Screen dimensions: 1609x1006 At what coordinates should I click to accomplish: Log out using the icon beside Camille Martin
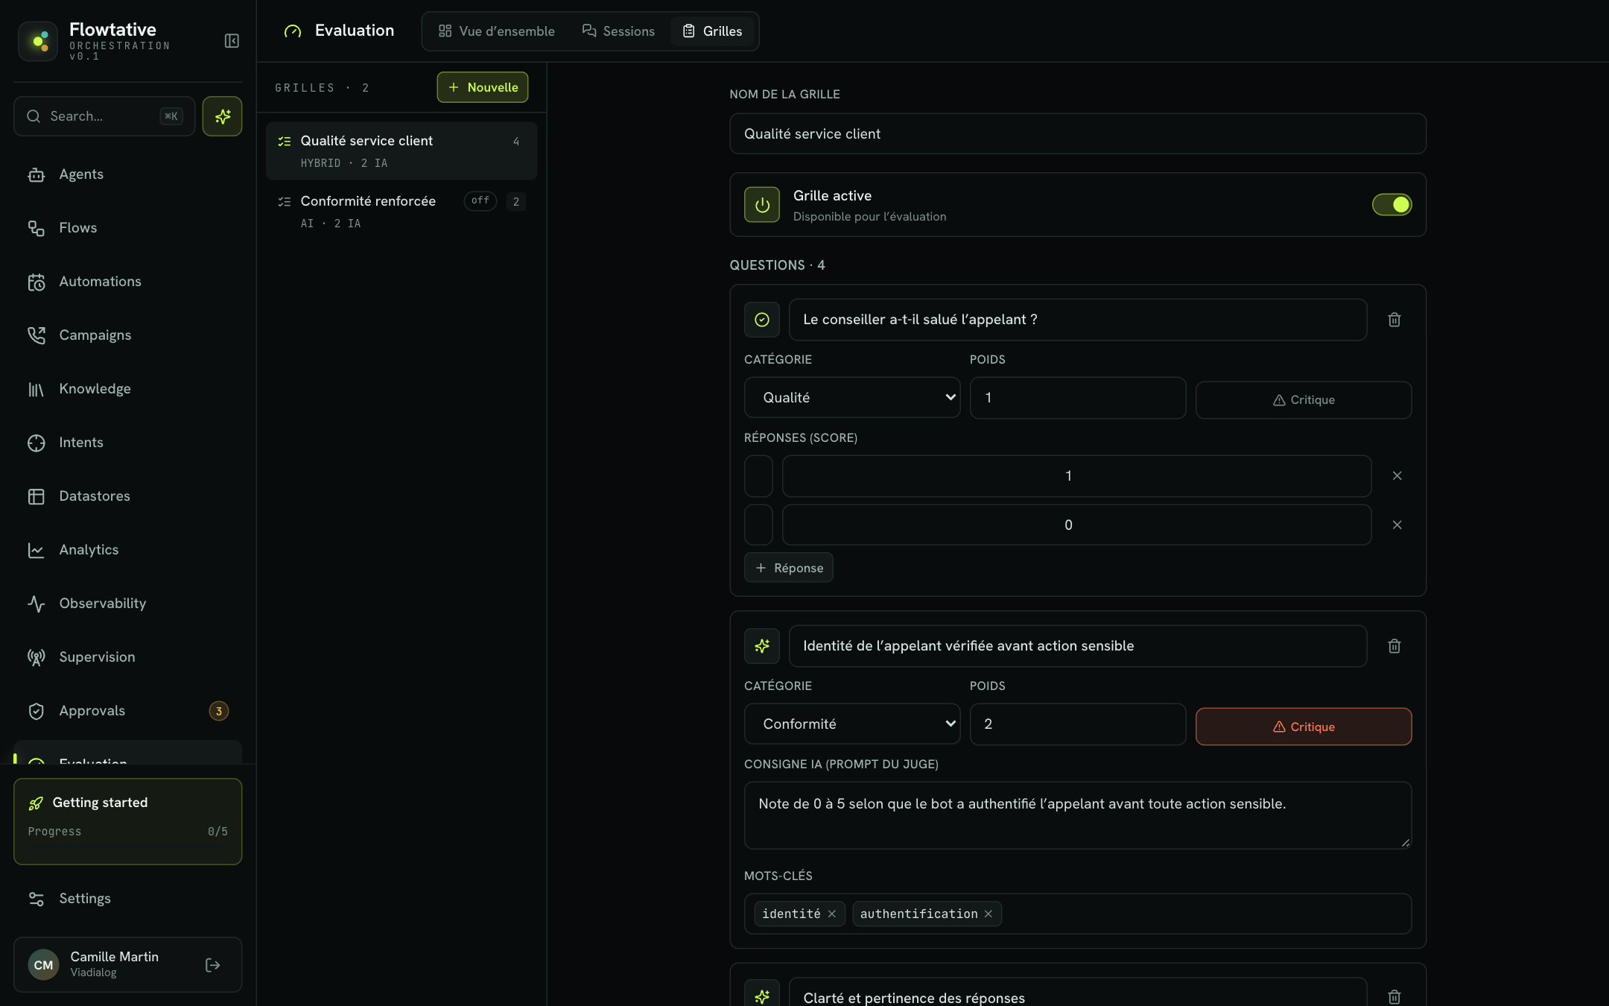[213, 965]
